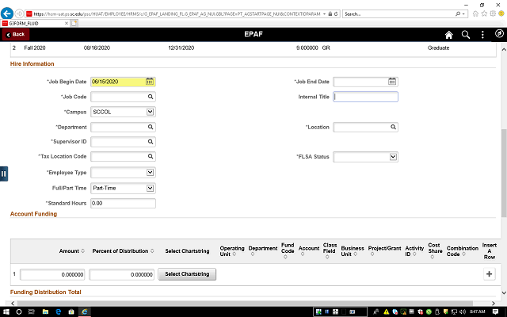Click the Account Funding section heading
Image resolution: width=507 pixels, height=317 pixels.
click(x=33, y=214)
